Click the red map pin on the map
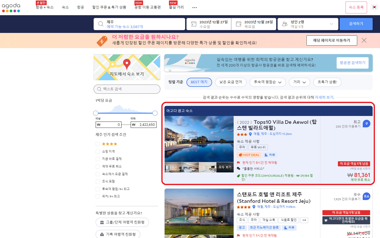Viewport: 380px width, 238px height. coord(127,64)
